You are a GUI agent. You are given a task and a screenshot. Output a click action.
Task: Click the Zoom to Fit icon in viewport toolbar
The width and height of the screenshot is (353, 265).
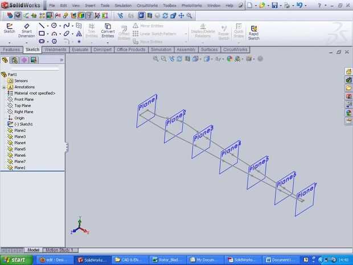point(155,59)
